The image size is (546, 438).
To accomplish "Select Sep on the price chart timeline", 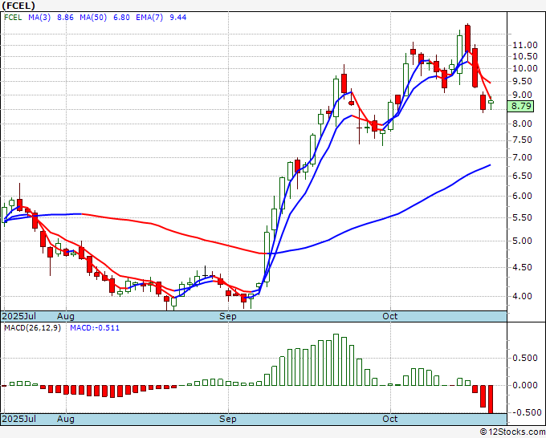I will click(x=229, y=316).
